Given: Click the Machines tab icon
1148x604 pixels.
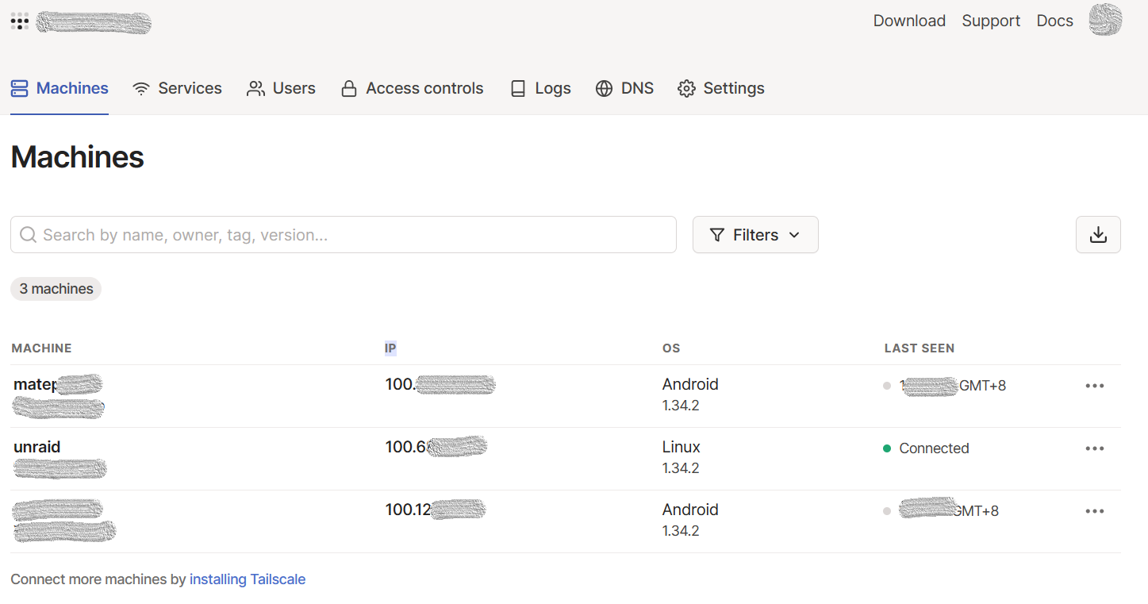Looking at the screenshot, I should (20, 88).
